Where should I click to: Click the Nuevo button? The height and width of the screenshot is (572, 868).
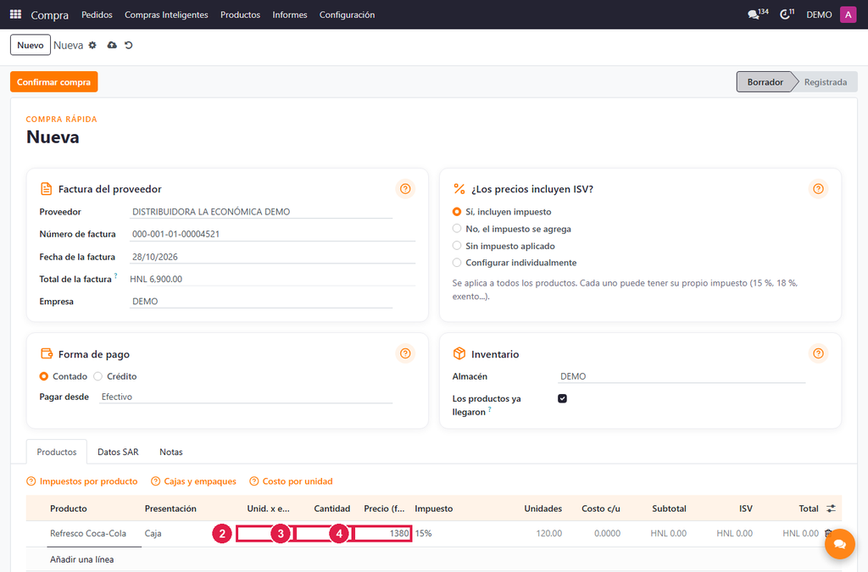tap(31, 46)
